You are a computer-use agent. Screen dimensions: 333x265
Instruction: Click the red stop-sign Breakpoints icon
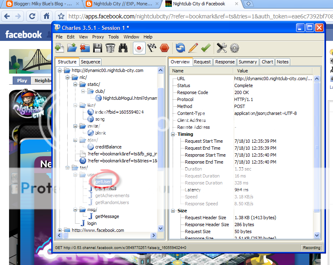(x=164, y=48)
